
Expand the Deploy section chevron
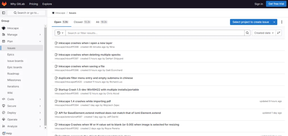(x=40, y=113)
